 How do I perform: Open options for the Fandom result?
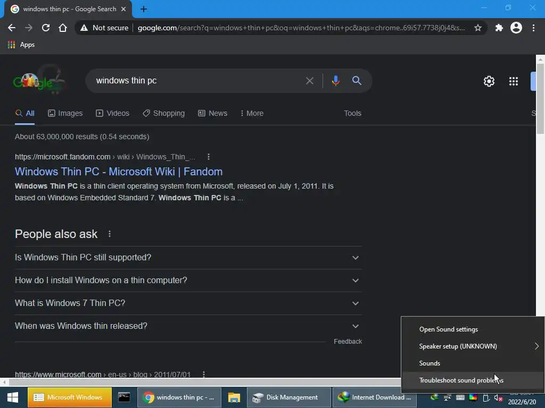209,157
